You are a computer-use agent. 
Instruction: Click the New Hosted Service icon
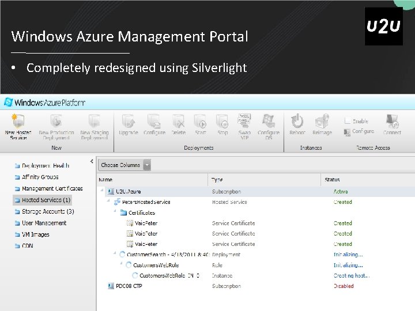pos(18,120)
